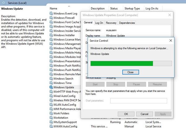186x128 pixels.
Task: Click the Workstation service icon
Action: (x=51, y=117)
